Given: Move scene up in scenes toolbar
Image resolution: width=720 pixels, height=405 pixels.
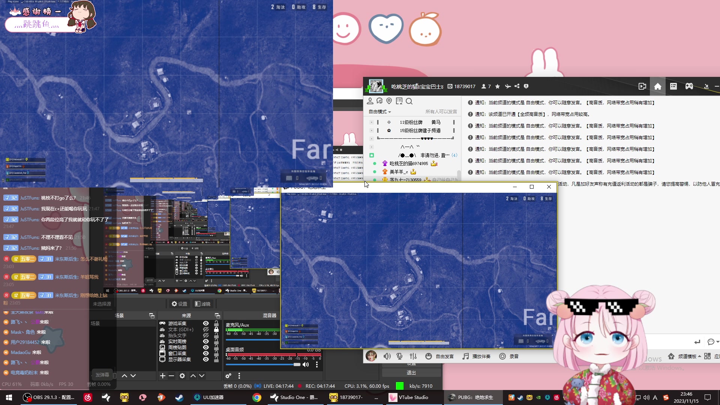Looking at the screenshot, I should tap(124, 376).
